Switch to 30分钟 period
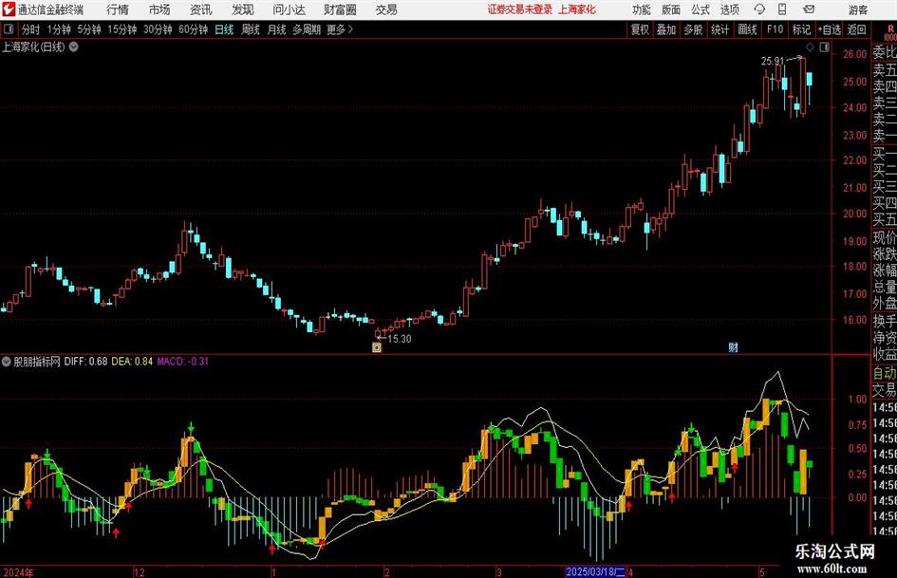Viewport: 897px width, 578px height. [x=158, y=29]
